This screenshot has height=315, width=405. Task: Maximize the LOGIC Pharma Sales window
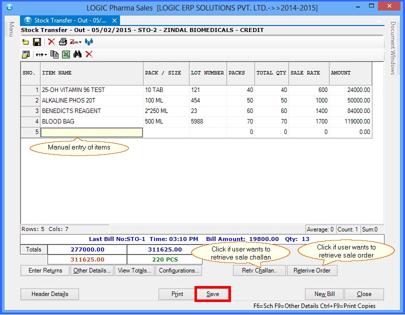(371, 6)
